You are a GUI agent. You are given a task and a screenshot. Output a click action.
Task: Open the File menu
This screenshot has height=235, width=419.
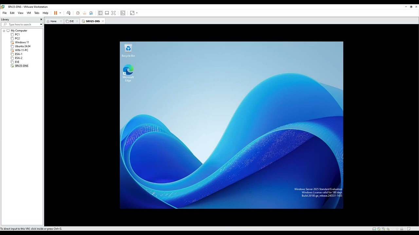point(5,13)
